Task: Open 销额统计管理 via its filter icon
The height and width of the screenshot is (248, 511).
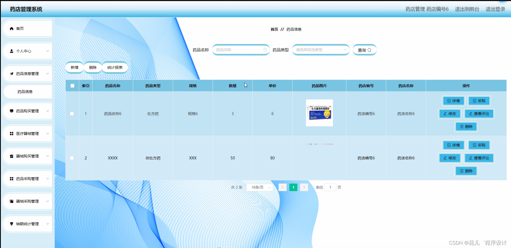Action: (x=11, y=223)
